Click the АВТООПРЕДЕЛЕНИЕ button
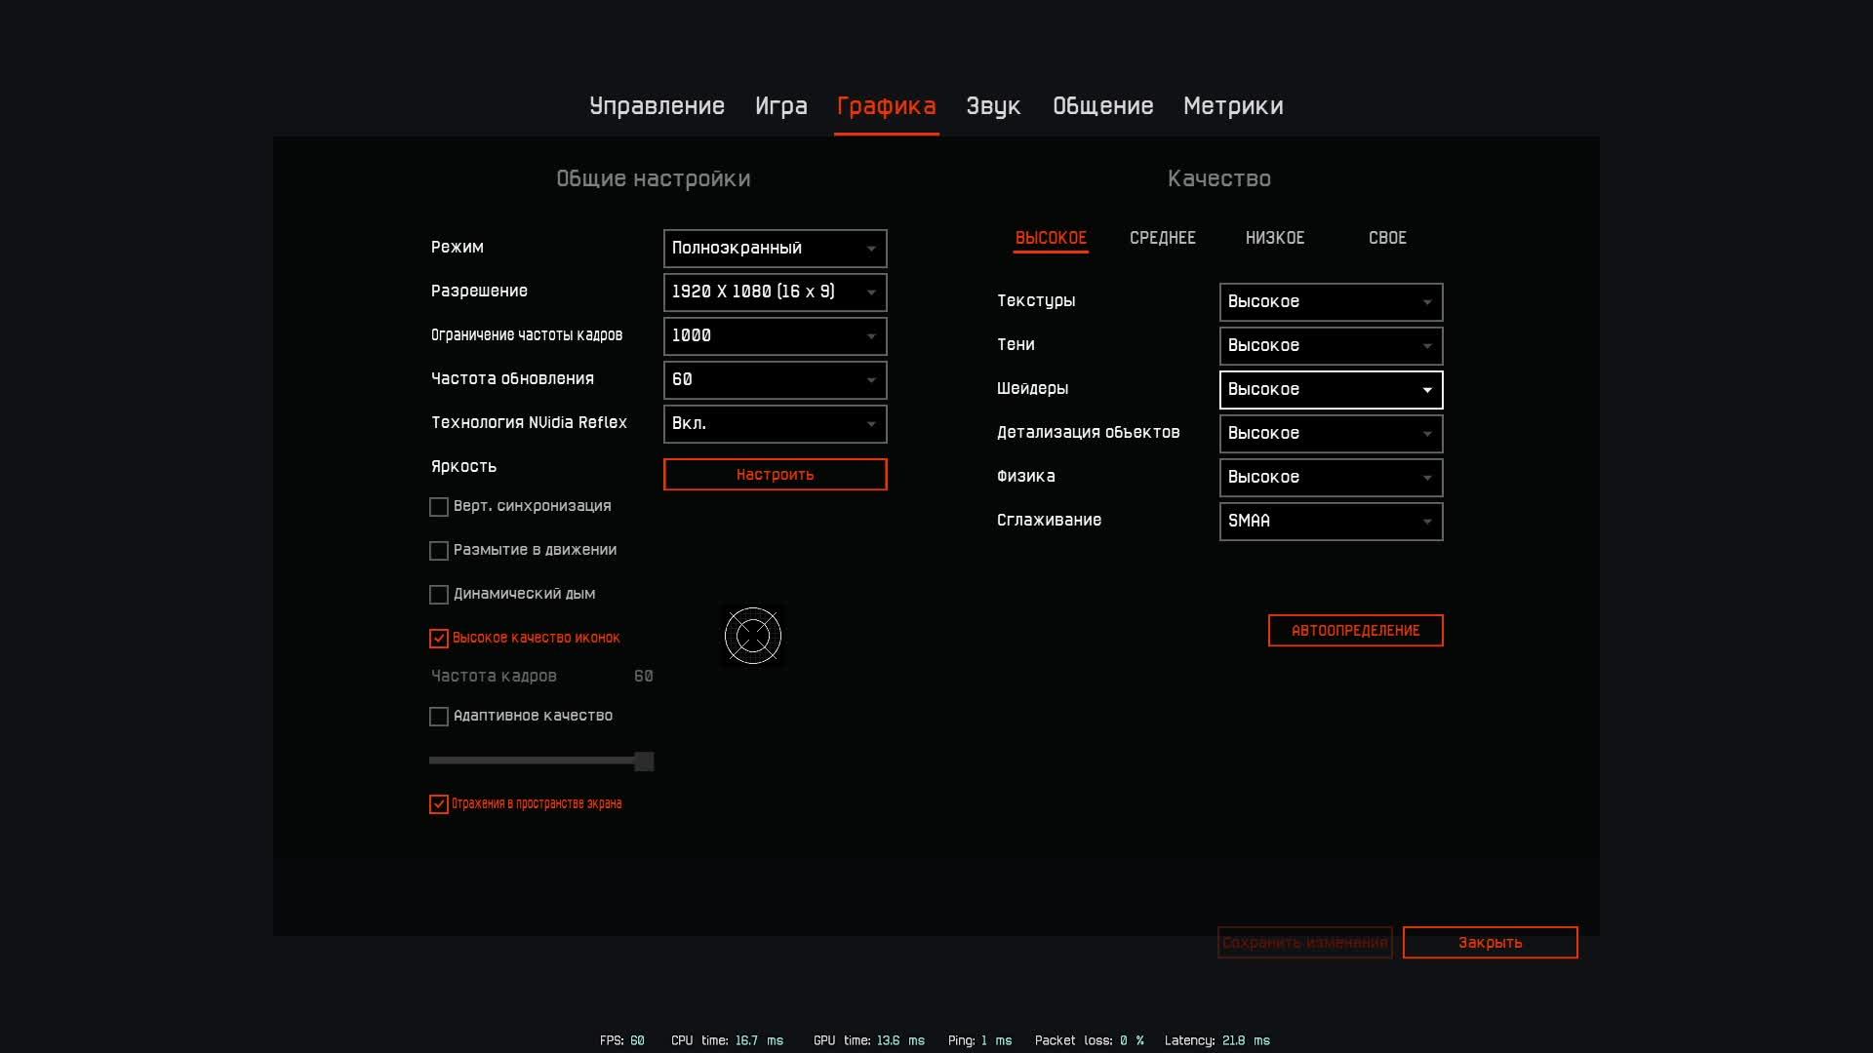1873x1053 pixels. coord(1355,631)
